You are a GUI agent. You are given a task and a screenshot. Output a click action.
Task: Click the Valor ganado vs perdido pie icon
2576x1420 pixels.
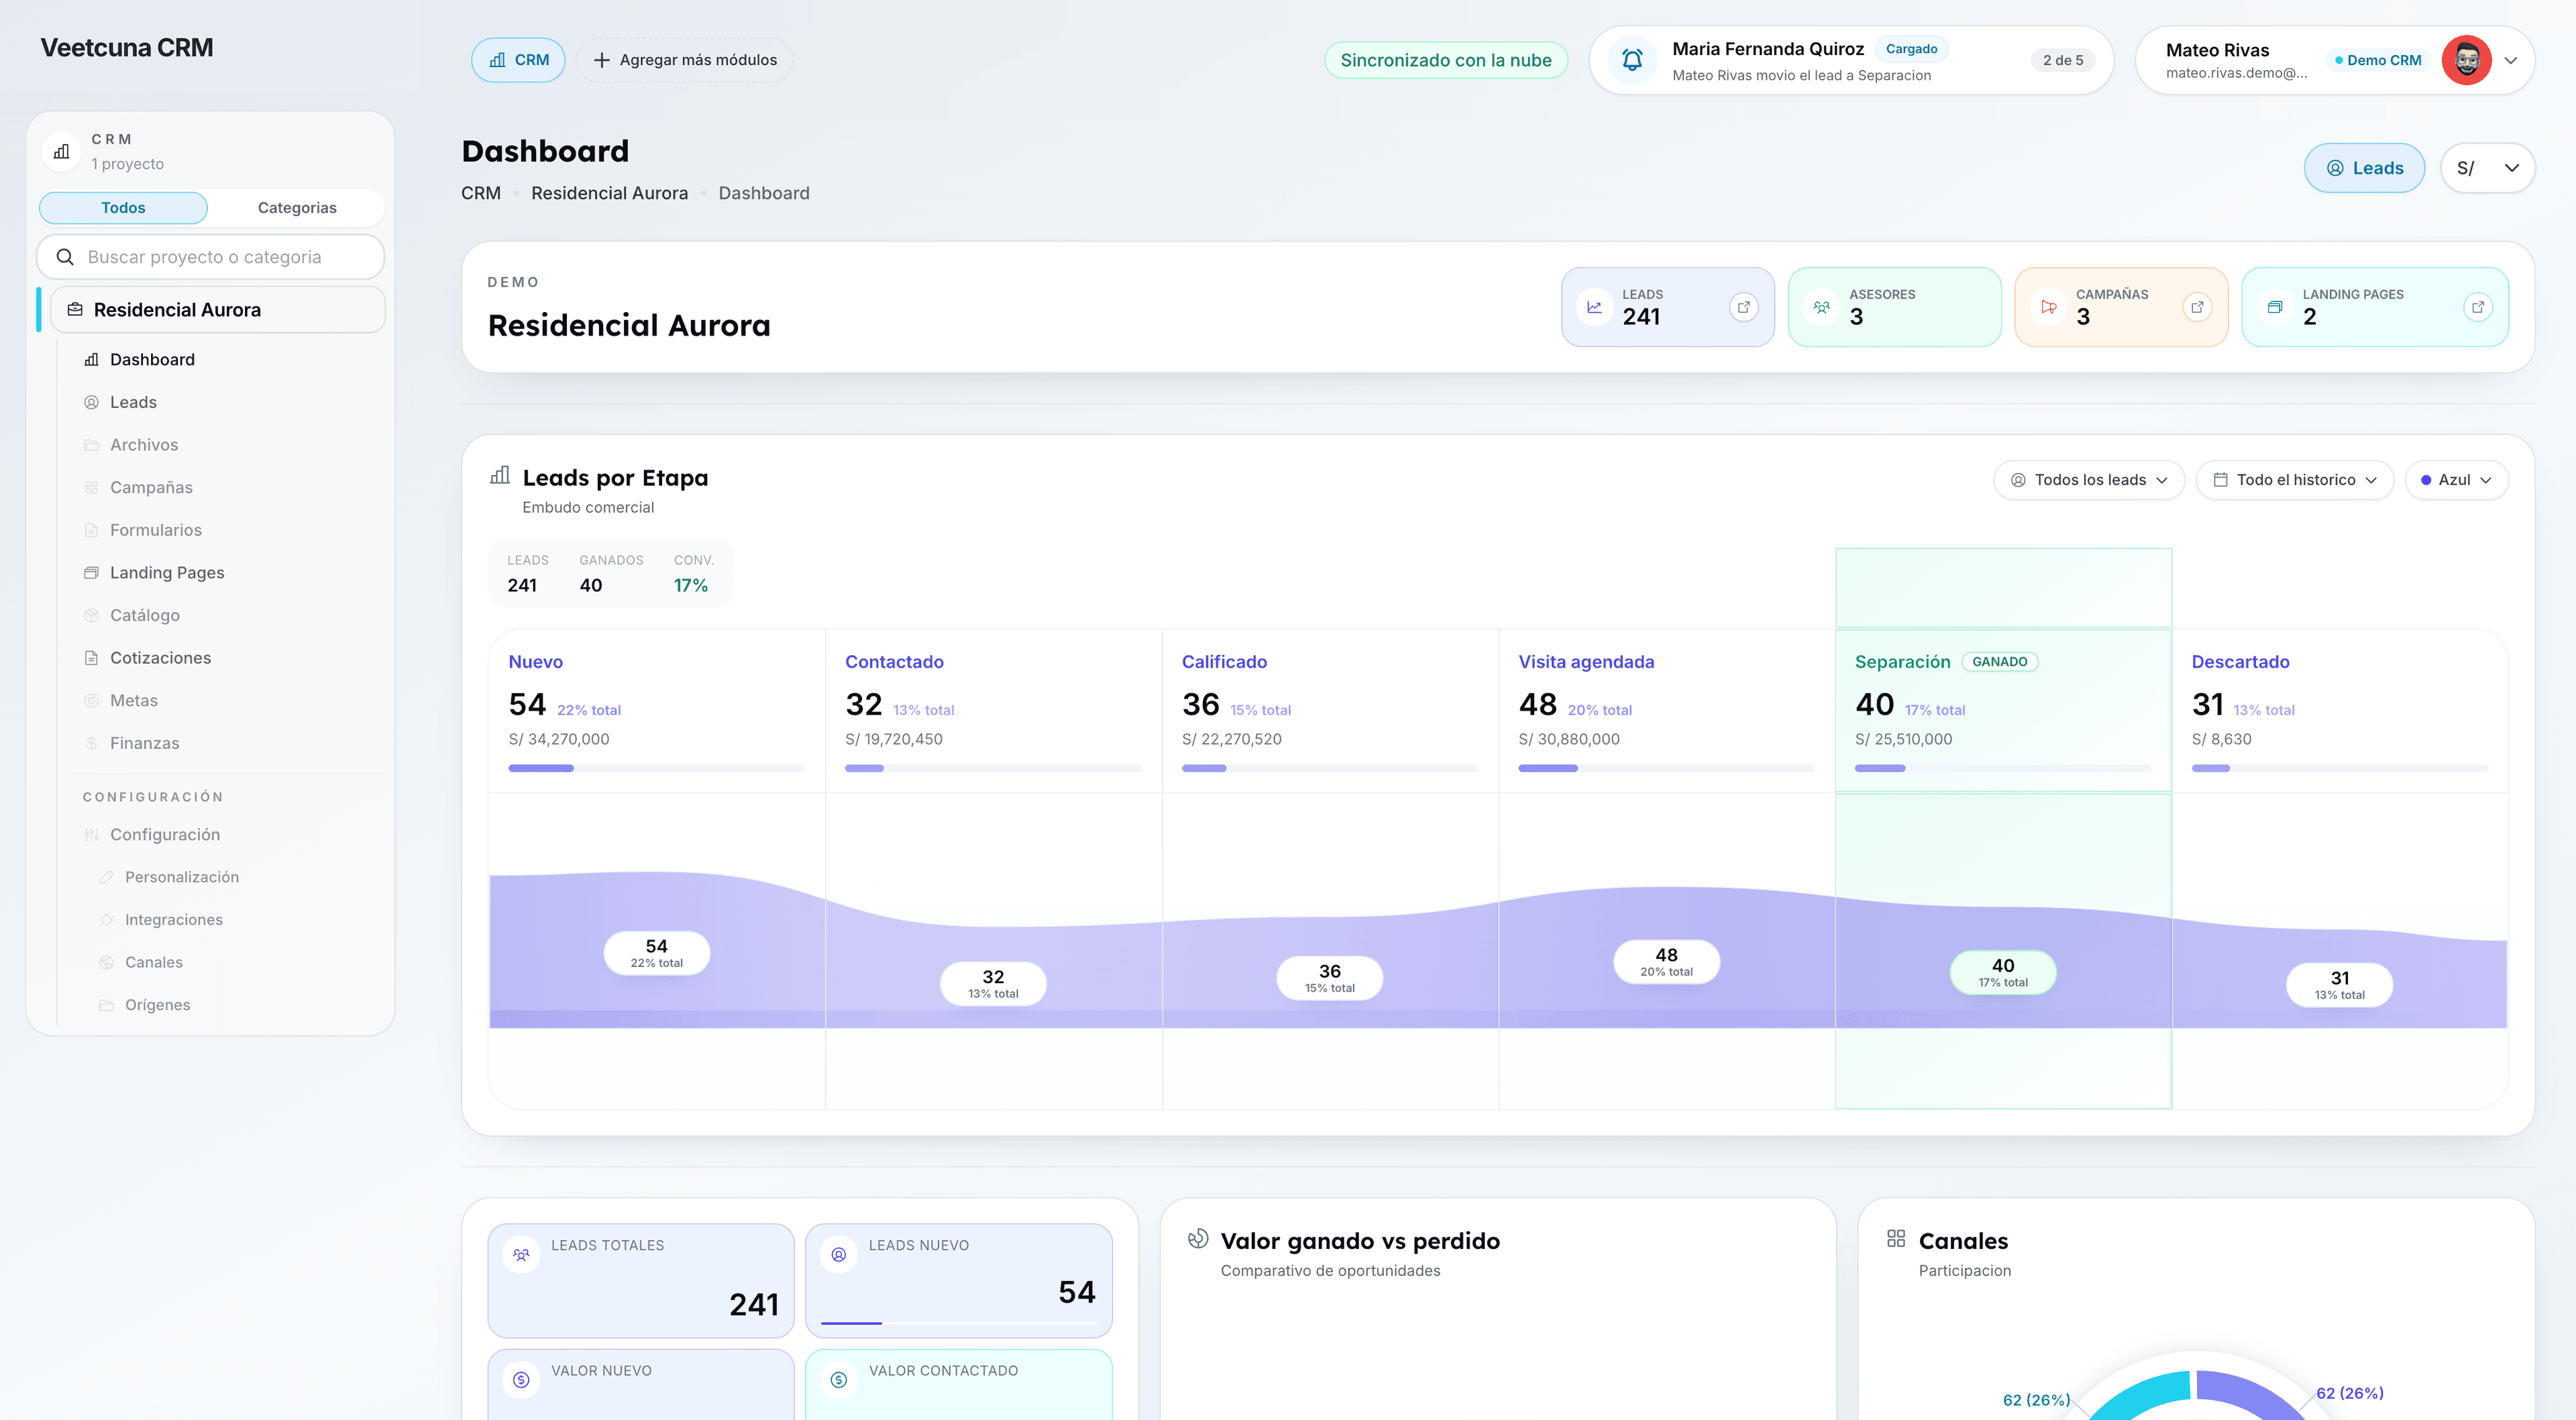(x=1198, y=1239)
